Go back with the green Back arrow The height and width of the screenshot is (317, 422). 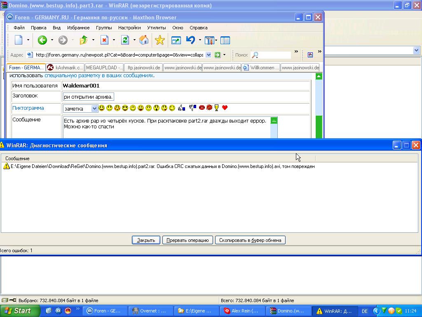(42, 40)
